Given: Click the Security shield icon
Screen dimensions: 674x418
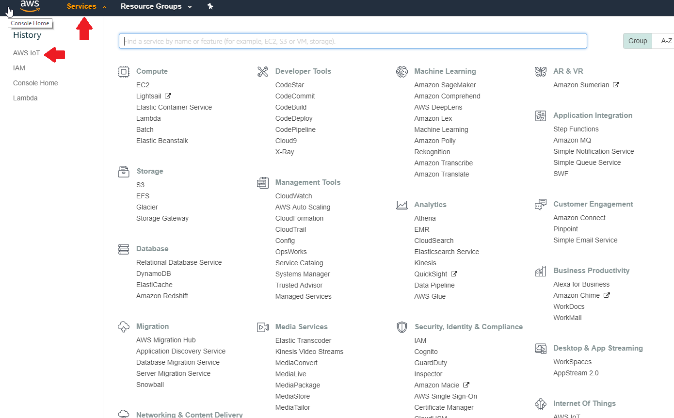Looking at the screenshot, I should pos(401,327).
